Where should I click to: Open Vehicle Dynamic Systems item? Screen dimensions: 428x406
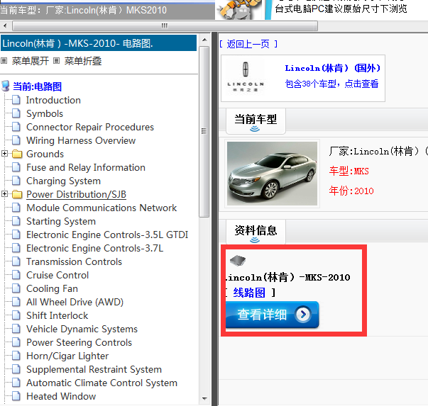[82, 329]
